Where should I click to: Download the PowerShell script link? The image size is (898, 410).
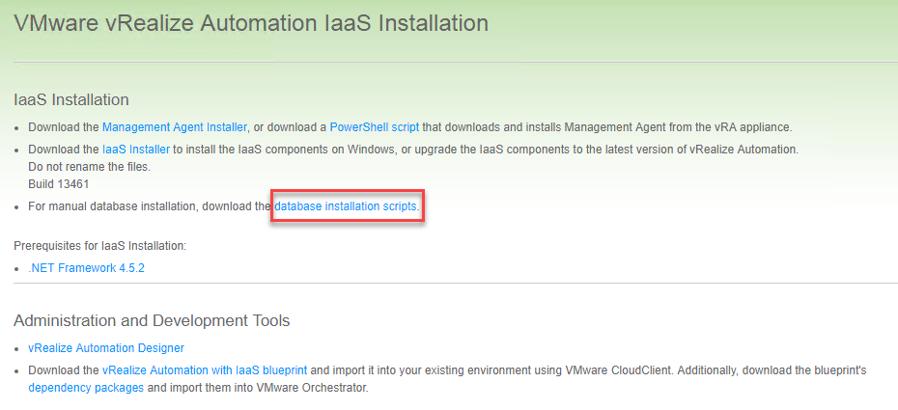coord(374,127)
